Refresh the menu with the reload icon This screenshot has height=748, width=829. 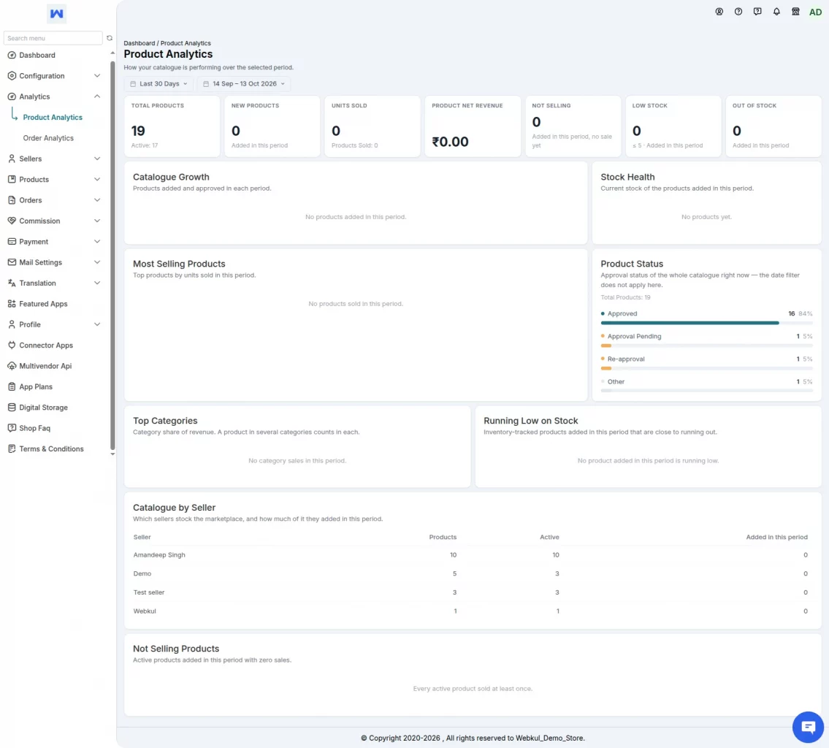click(x=110, y=38)
